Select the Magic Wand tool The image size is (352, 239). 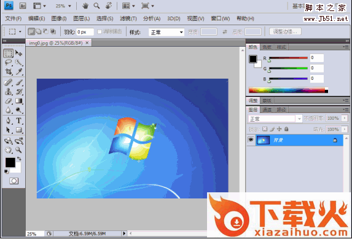tap(18, 62)
